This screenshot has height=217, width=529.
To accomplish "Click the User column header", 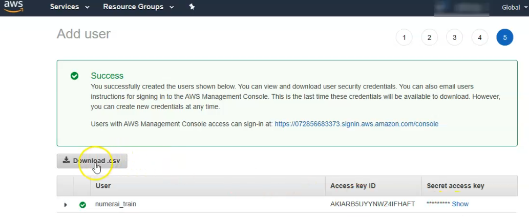I will [x=103, y=186].
